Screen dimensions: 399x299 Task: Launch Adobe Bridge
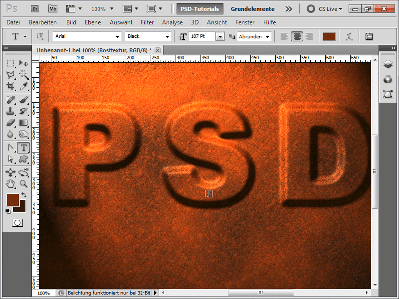coord(35,9)
